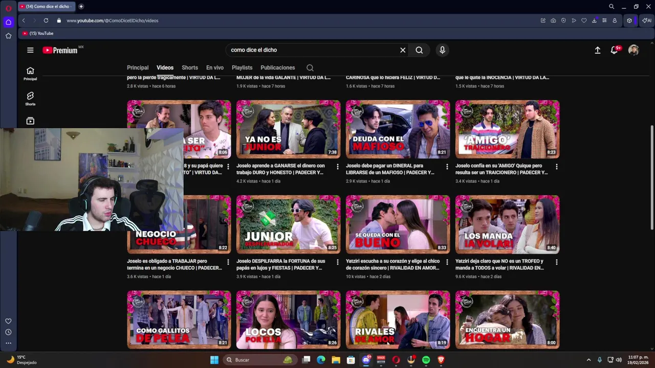The image size is (655, 368).
Task: Go to Principal in YouTube sidebar
Action: pos(30,74)
